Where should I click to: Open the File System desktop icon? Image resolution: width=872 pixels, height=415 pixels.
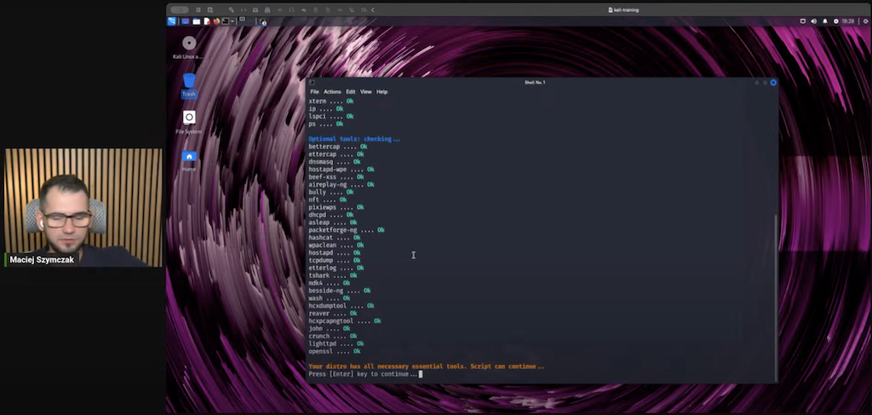click(189, 119)
